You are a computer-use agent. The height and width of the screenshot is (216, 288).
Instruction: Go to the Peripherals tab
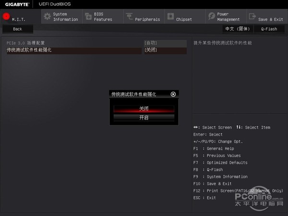coord(144,16)
